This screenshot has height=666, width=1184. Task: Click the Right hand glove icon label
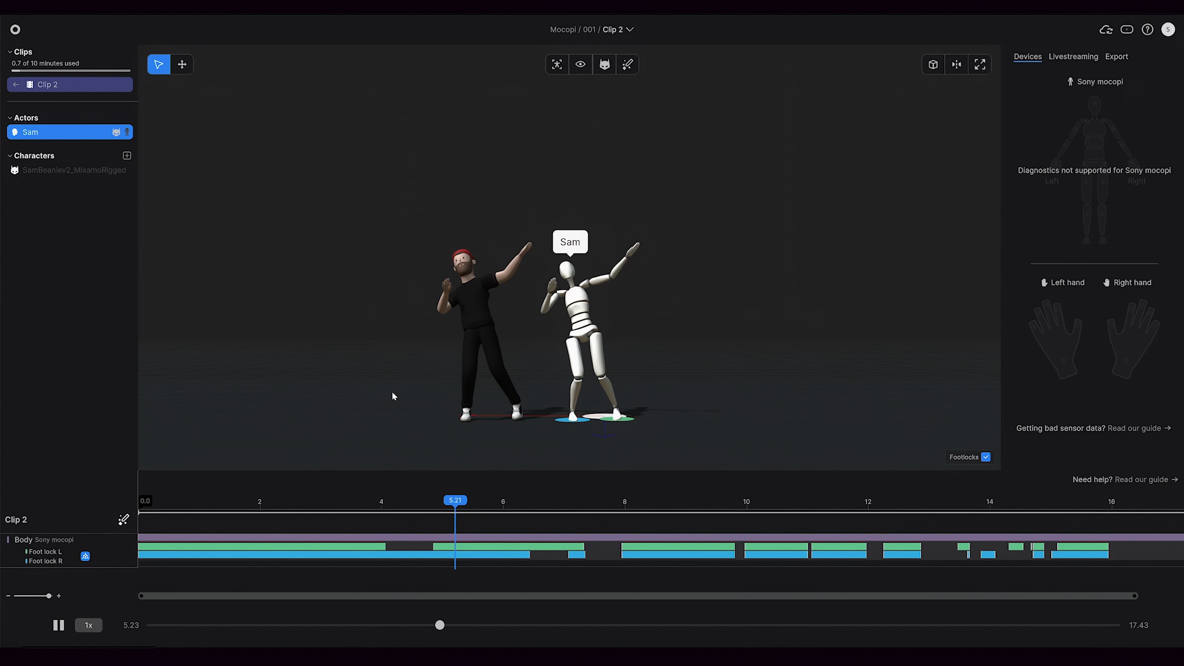(1128, 283)
